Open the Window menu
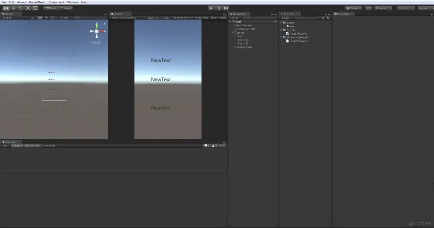 [73, 2]
